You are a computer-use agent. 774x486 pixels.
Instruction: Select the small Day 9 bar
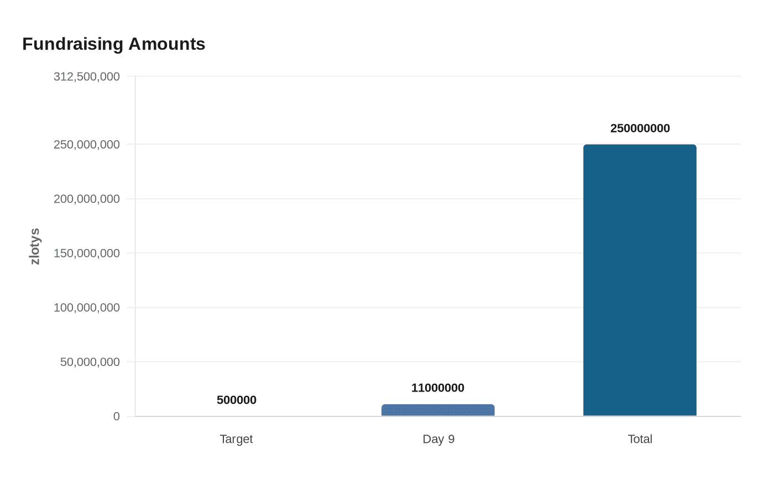(438, 410)
